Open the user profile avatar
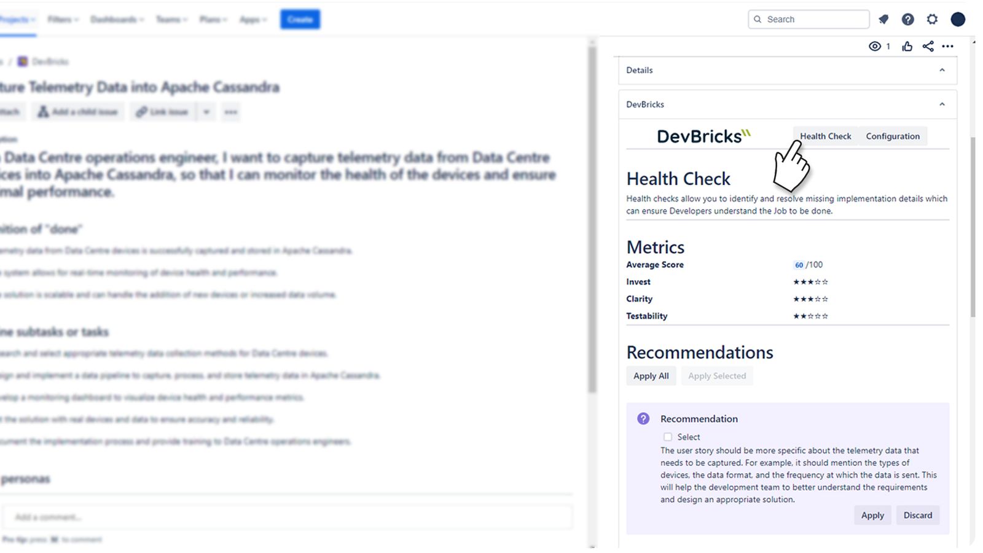 tap(958, 20)
